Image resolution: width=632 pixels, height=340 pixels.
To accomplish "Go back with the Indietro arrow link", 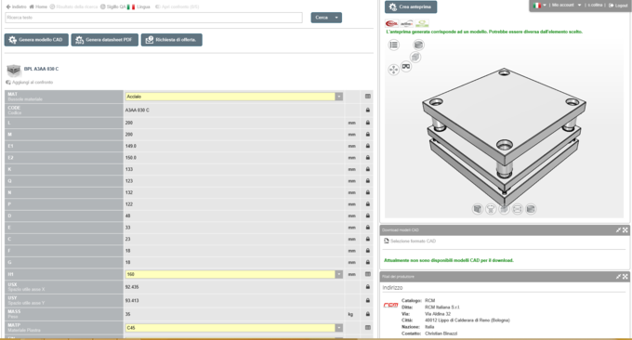I will click(x=16, y=7).
